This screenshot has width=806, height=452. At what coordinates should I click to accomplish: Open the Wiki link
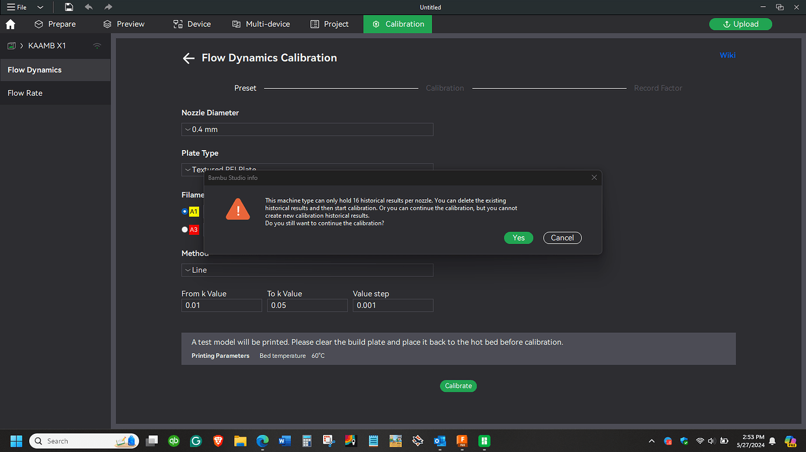coord(728,55)
